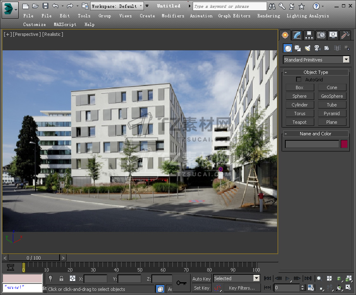Click the Save File floppy icon
The height and width of the screenshot is (295, 356).
pyautogui.click(x=45, y=6)
